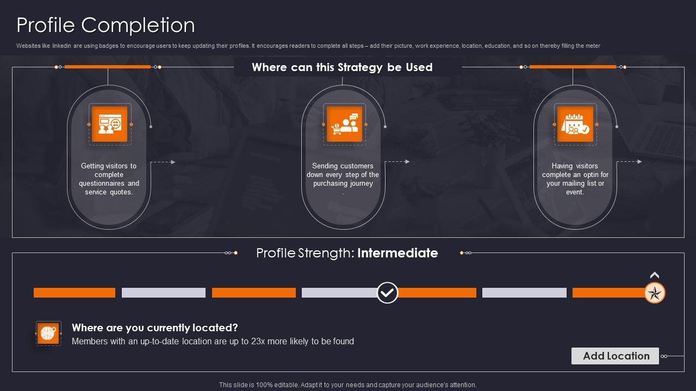Click the 'Getting visitors to complete questionnaires' text

(x=109, y=179)
